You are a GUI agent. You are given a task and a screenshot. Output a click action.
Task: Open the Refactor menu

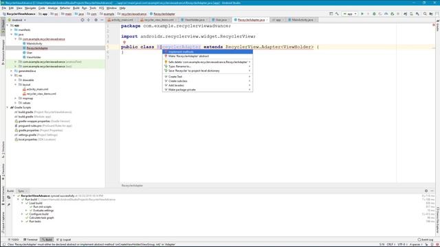[65, 8]
